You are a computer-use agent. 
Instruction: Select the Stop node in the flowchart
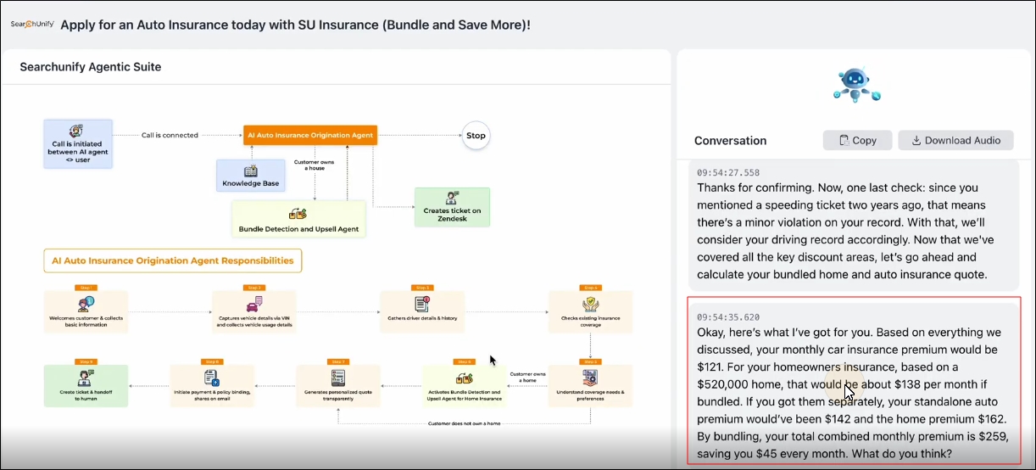(476, 135)
